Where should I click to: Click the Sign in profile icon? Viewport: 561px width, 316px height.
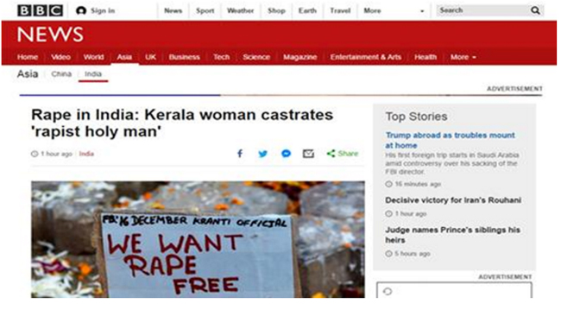point(81,10)
